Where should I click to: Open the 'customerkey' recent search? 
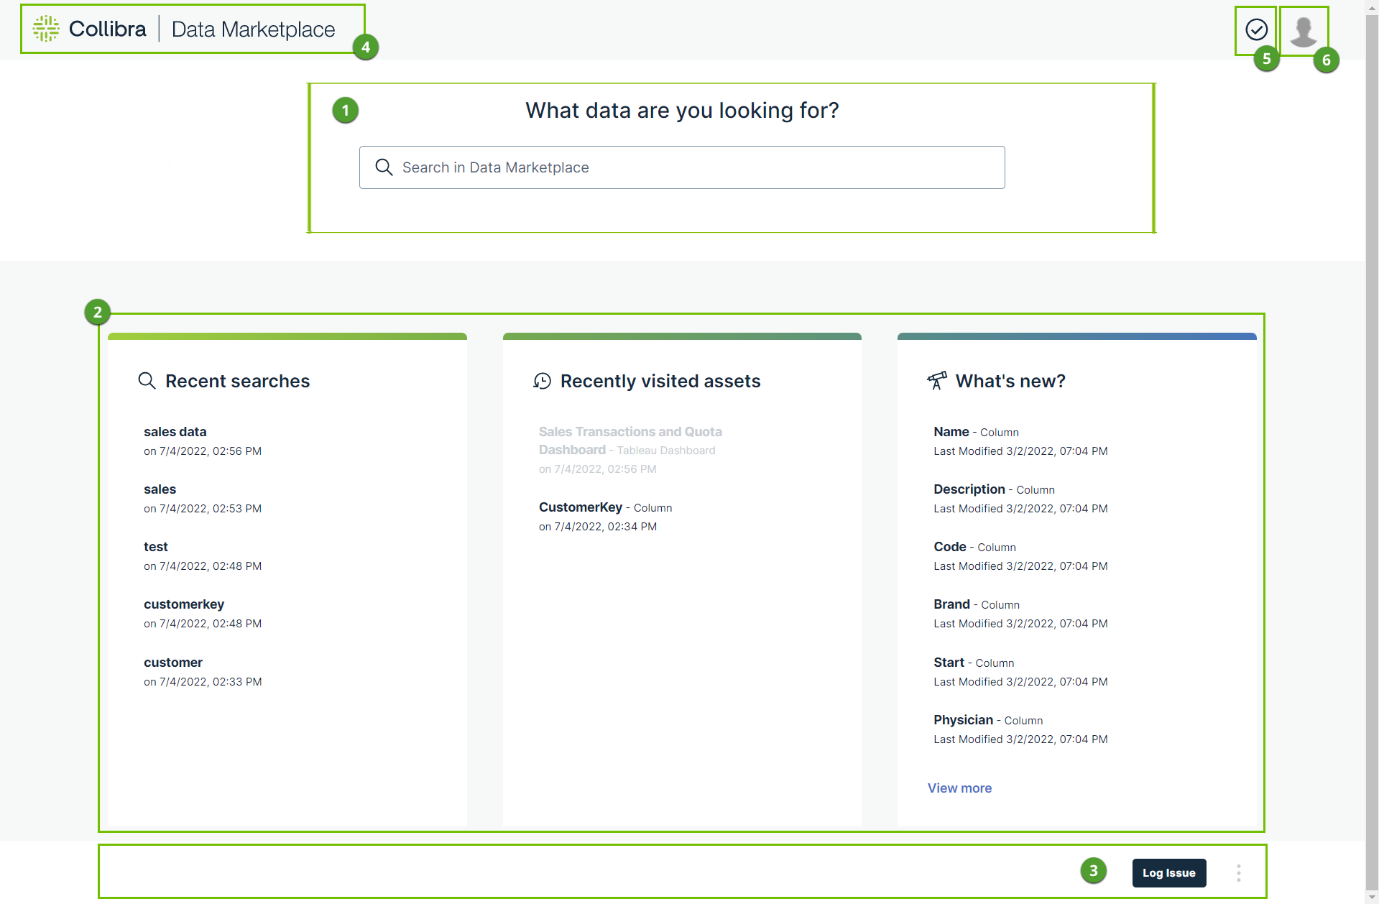tap(183, 604)
